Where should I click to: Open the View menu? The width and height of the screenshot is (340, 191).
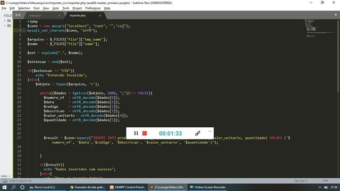click(46, 8)
